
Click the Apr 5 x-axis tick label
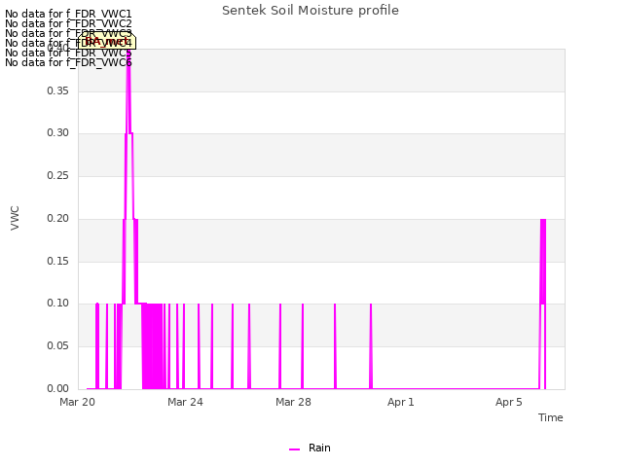508,402
